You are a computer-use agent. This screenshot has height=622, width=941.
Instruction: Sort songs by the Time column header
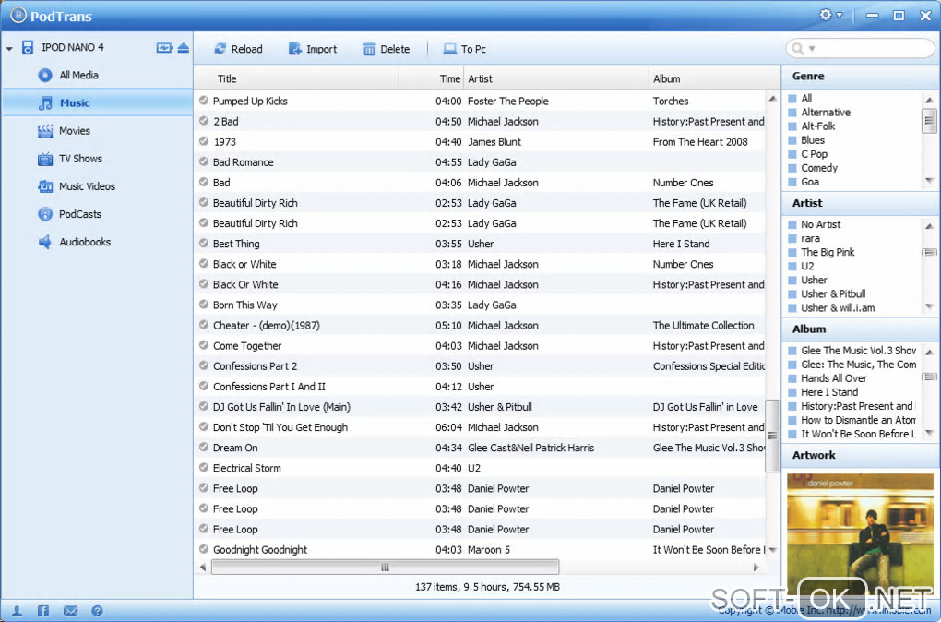click(x=432, y=78)
